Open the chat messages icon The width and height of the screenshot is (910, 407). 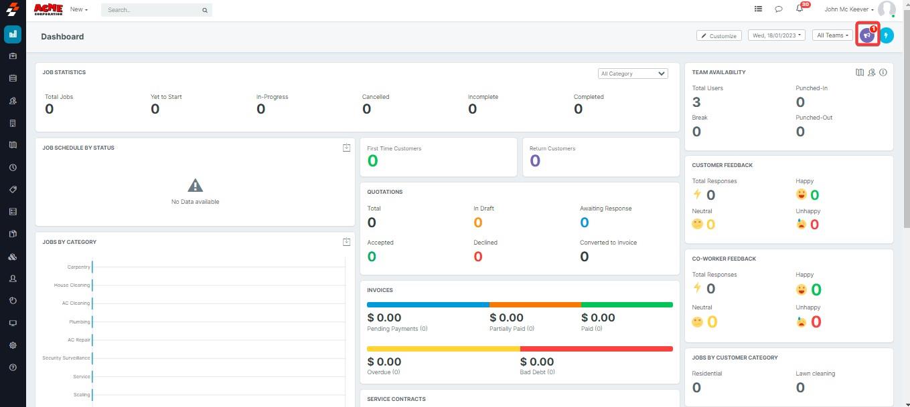(x=779, y=9)
